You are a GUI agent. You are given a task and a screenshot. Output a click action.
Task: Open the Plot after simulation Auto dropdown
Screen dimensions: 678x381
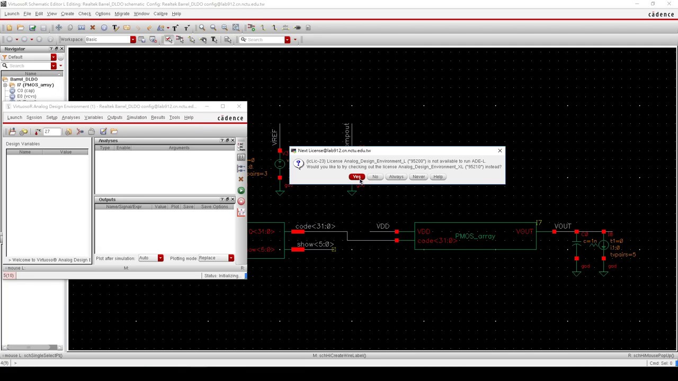tap(160, 258)
